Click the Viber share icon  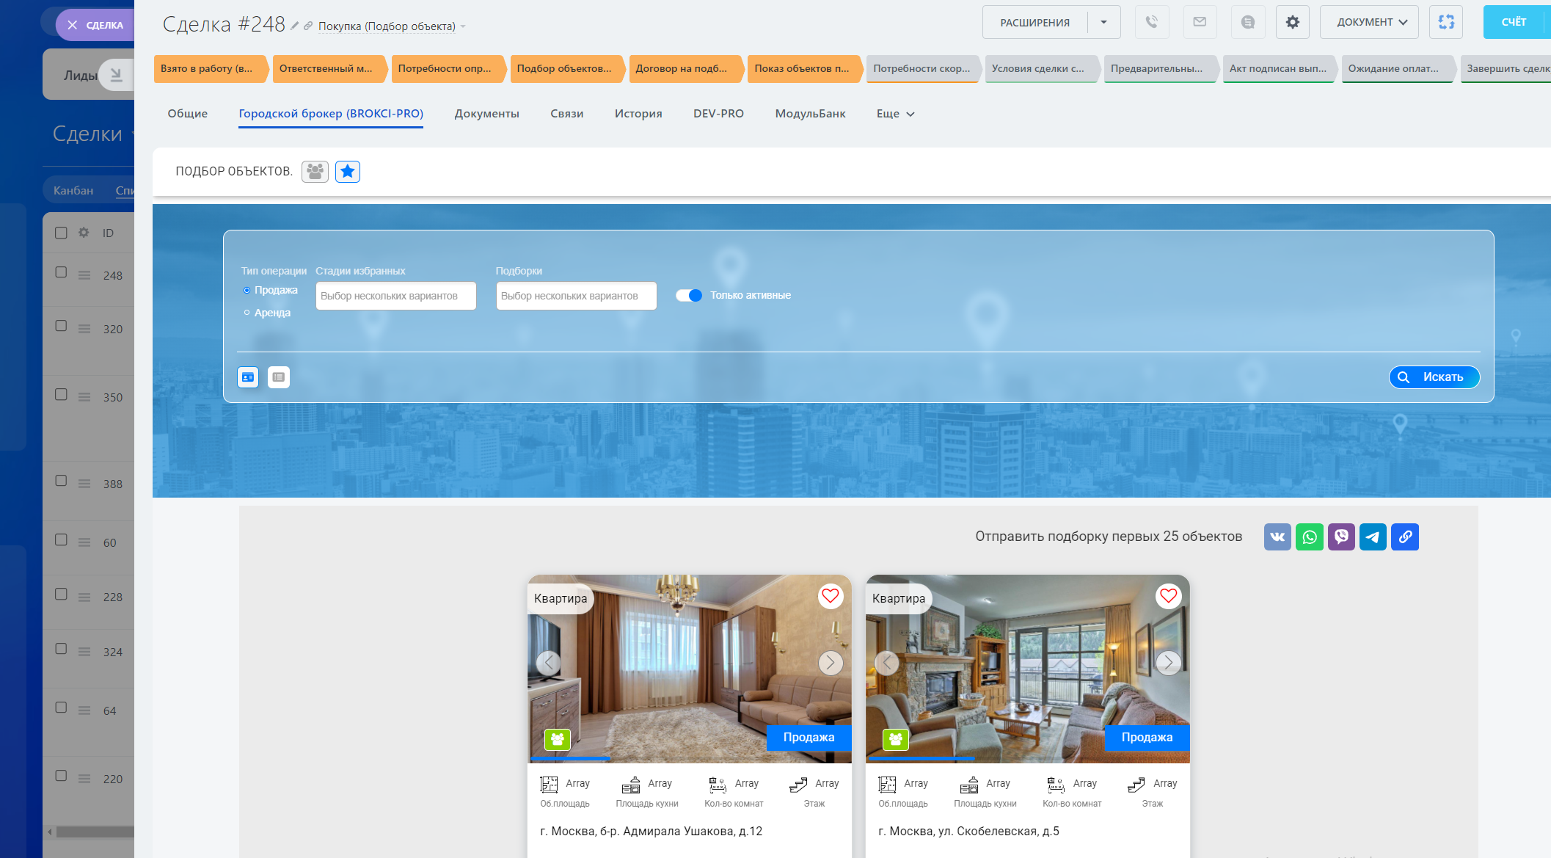(x=1341, y=537)
